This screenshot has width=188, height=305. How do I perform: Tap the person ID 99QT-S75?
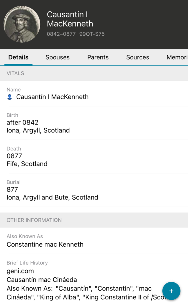coord(92,34)
